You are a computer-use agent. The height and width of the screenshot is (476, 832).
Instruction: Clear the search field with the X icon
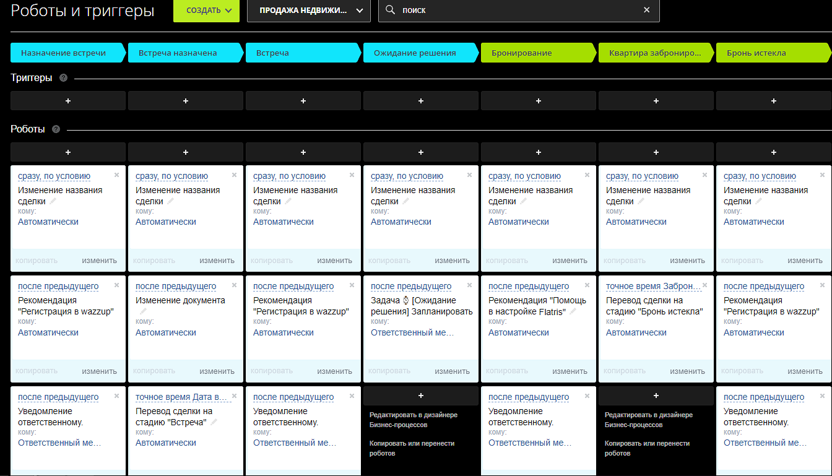coord(646,10)
